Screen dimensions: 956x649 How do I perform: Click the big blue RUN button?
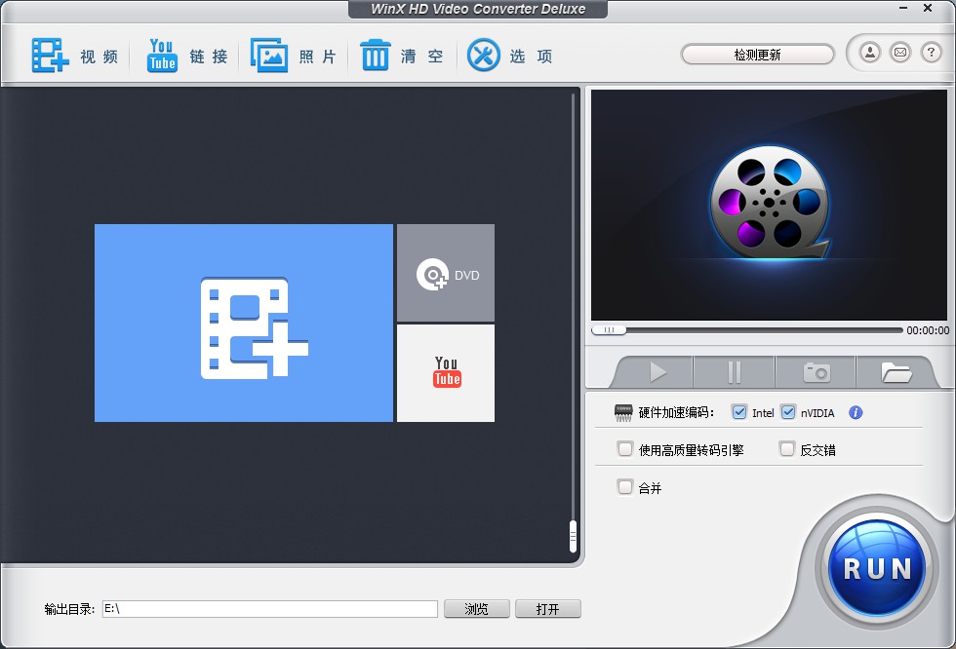(x=876, y=566)
